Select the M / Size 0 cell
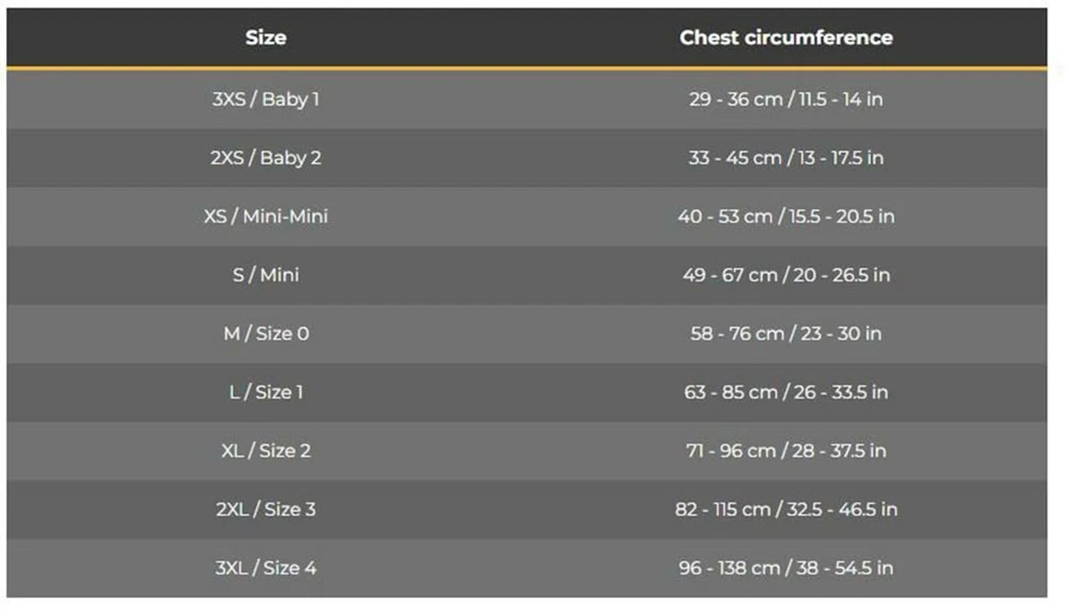1067x612 pixels. tap(266, 334)
